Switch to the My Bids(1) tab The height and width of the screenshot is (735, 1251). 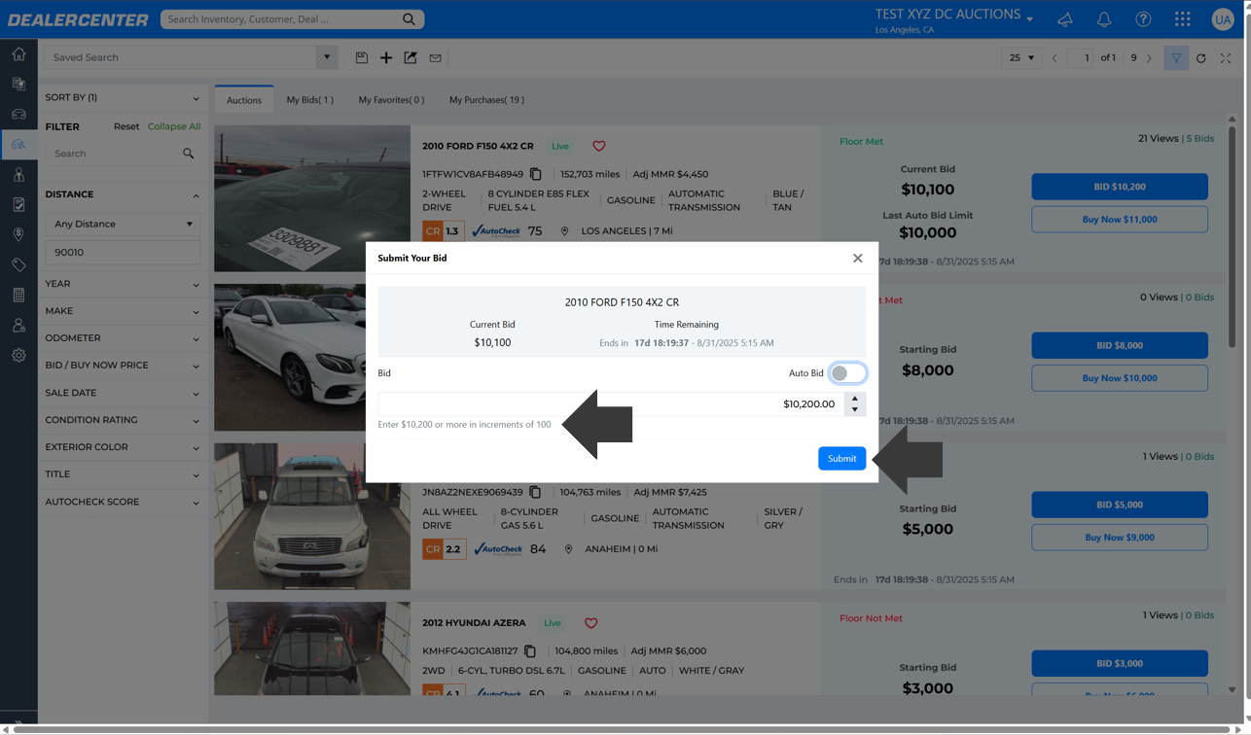click(309, 100)
